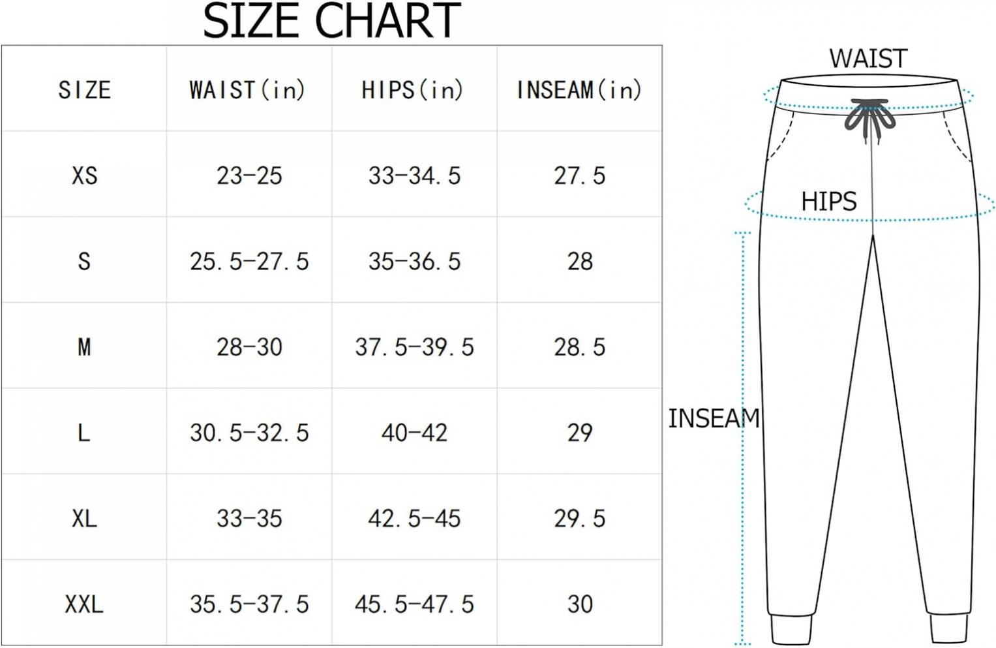Click the 25.5-27.5 waist value
The width and height of the screenshot is (996, 648).
tap(249, 262)
